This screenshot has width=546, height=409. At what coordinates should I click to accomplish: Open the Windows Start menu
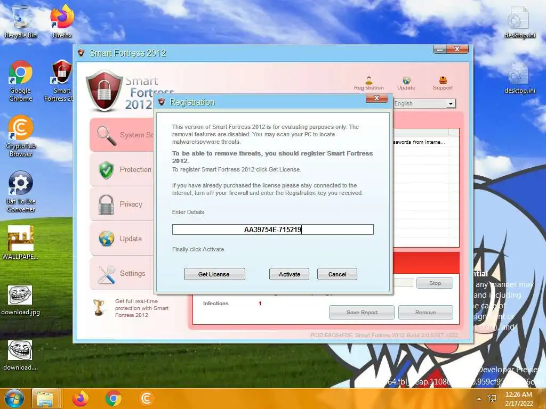click(14, 398)
